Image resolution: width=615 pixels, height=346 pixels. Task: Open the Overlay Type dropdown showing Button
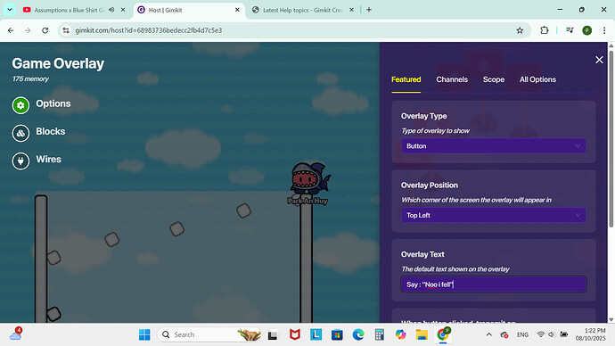[494, 146]
